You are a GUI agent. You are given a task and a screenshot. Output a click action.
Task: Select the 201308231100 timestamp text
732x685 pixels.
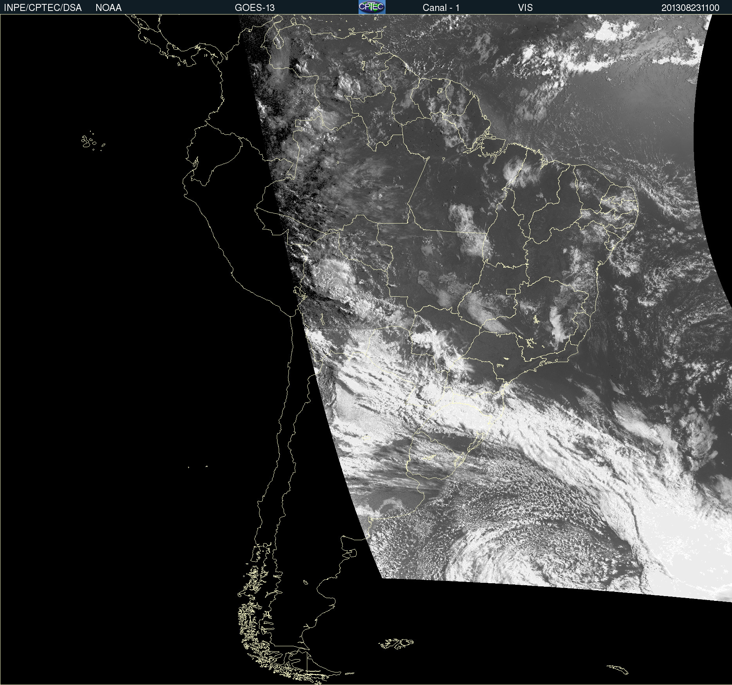(x=691, y=8)
